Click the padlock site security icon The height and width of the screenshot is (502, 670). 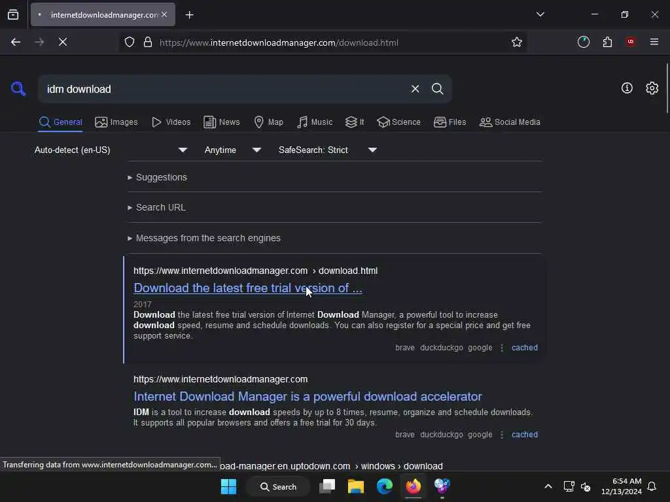[148, 42]
